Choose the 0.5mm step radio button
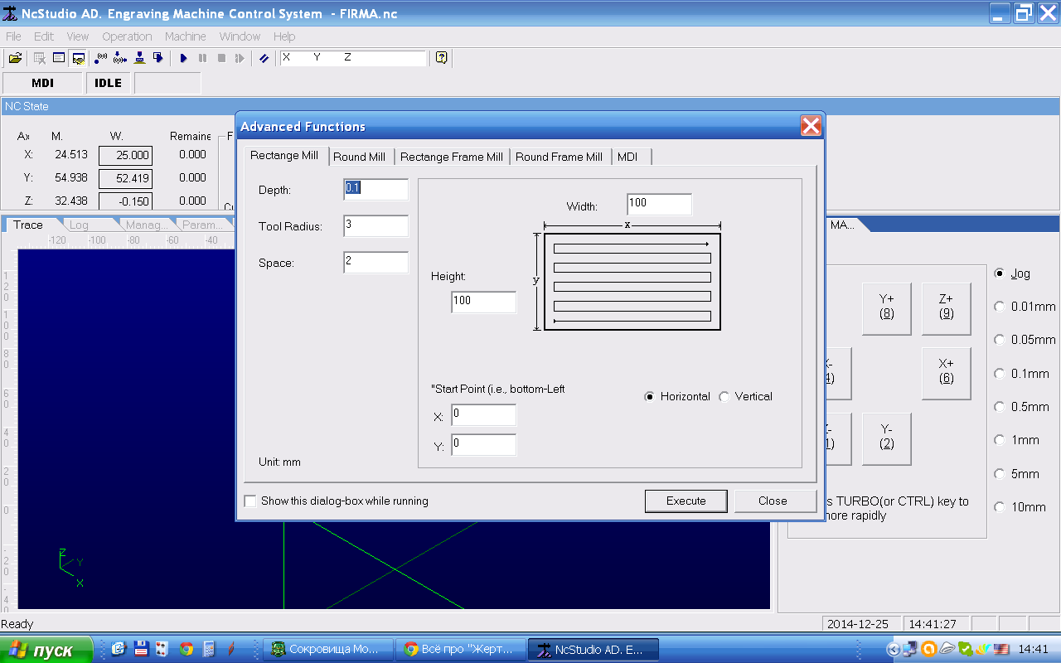This screenshot has height=663, width=1061. [1000, 407]
